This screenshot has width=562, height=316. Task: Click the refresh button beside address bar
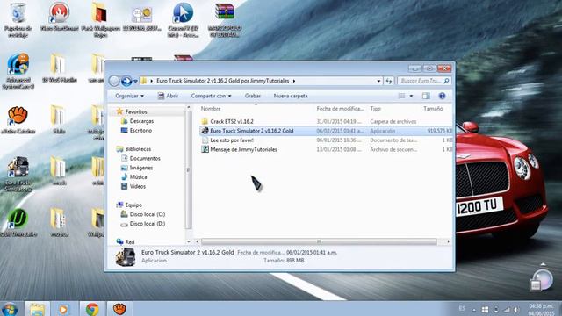[x=389, y=81]
